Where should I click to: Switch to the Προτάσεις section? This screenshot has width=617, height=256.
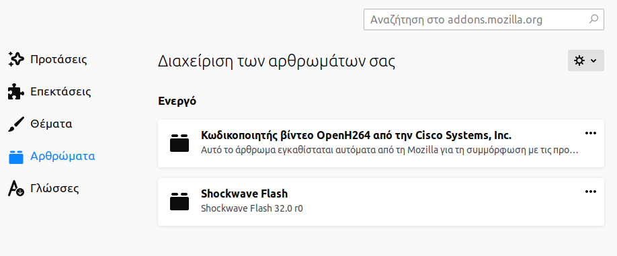pyautogui.click(x=59, y=60)
